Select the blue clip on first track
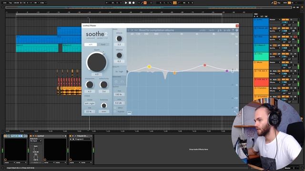The height and width of the screenshot is (171, 305). [69, 31]
